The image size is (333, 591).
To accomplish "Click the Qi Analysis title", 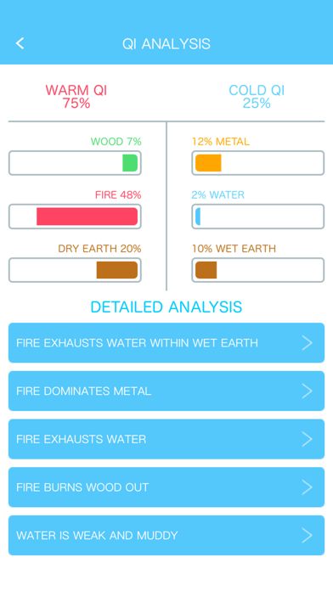I will point(166,43).
